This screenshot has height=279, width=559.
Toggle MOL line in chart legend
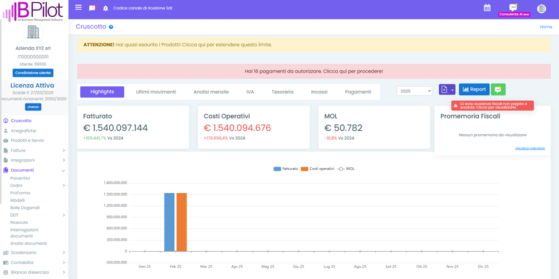tap(346, 169)
